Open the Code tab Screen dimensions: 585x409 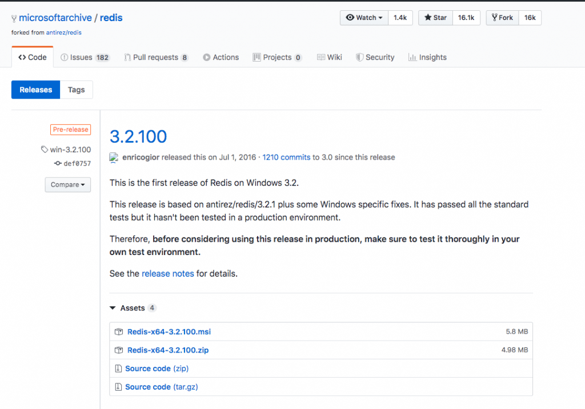(x=33, y=58)
